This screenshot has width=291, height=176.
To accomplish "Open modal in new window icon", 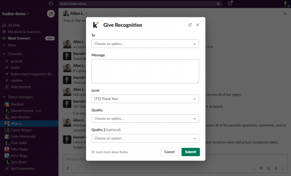I will pos(189,25).
